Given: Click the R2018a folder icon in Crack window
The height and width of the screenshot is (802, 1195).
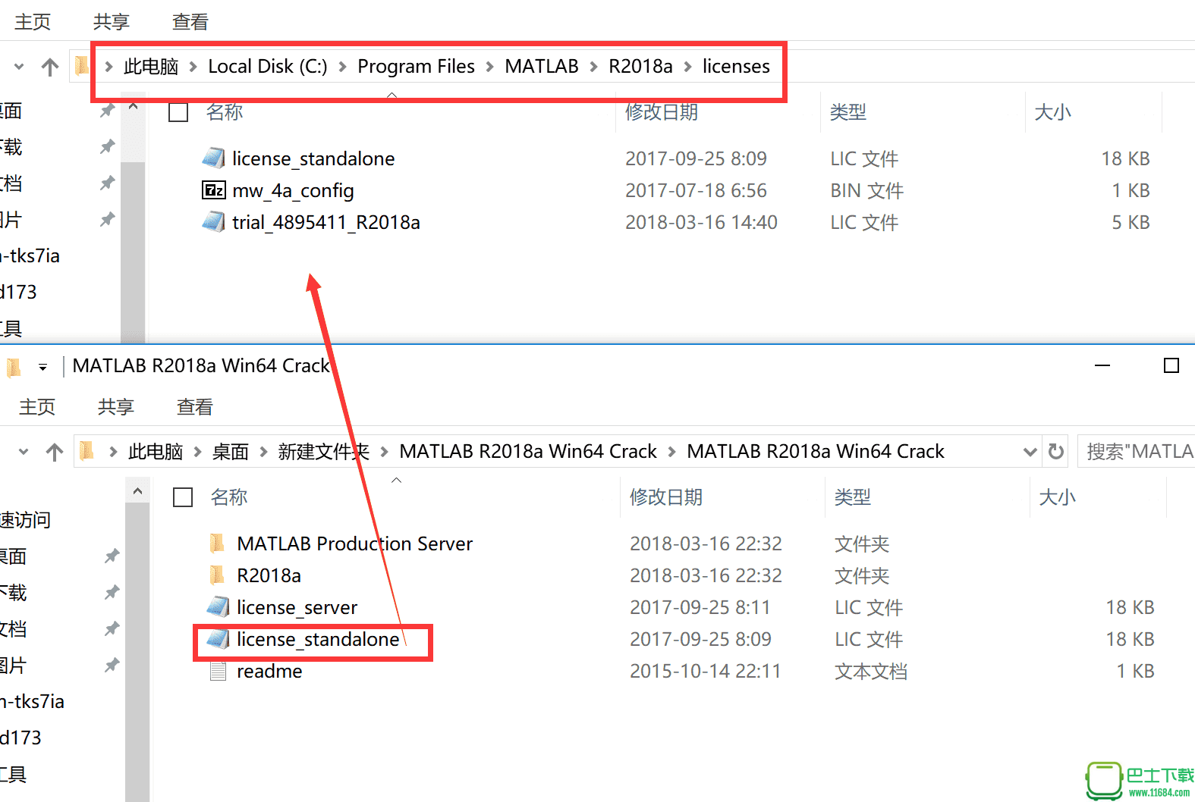Looking at the screenshot, I should [x=217, y=575].
